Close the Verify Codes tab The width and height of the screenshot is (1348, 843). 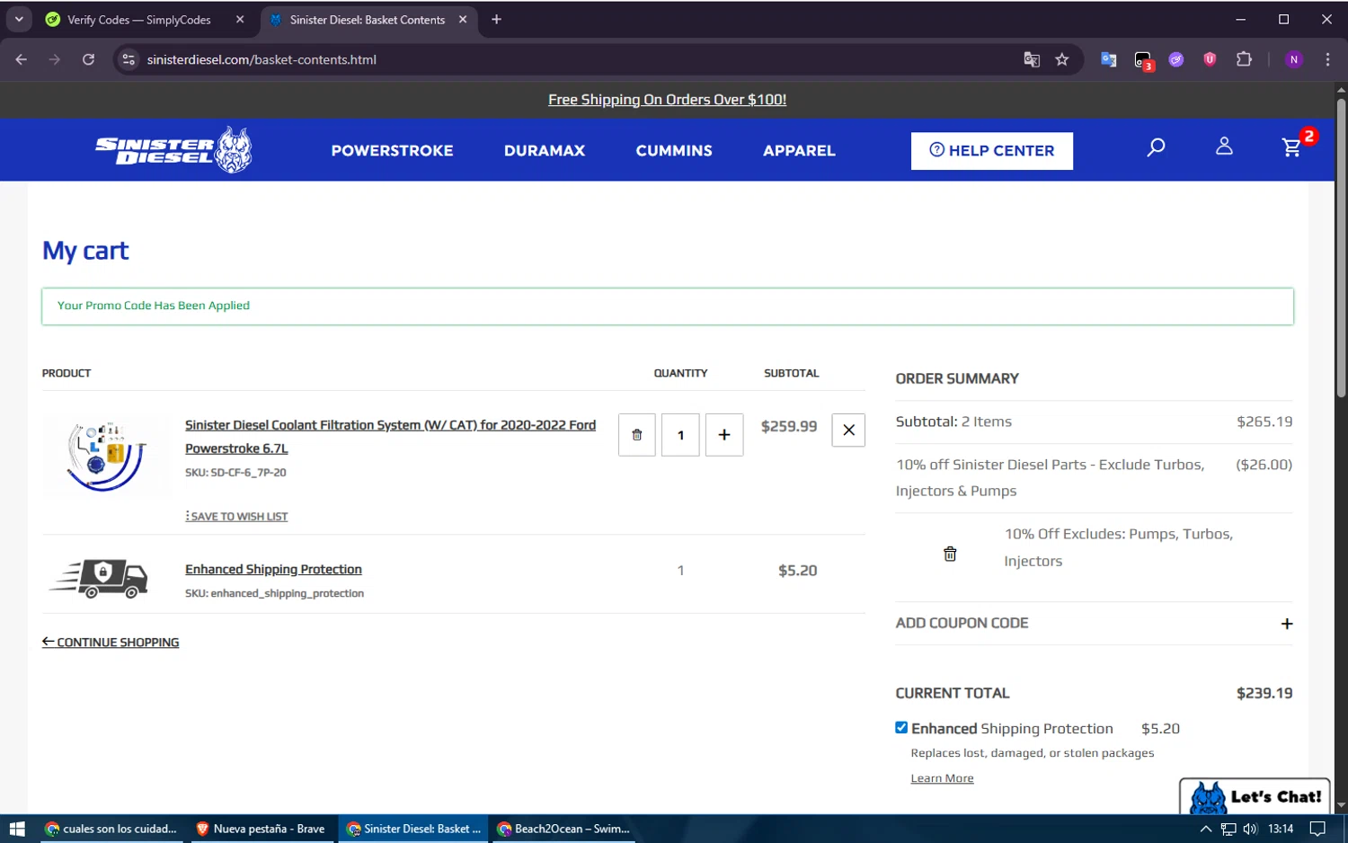(x=240, y=20)
